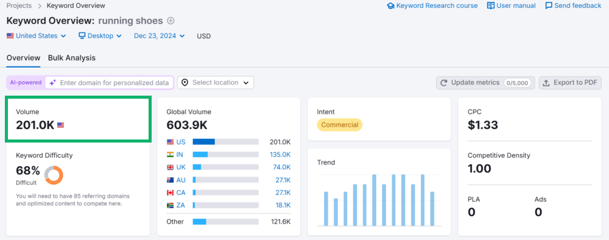The height and width of the screenshot is (240, 609).
Task: Click the desktop monitor icon
Action: point(82,36)
